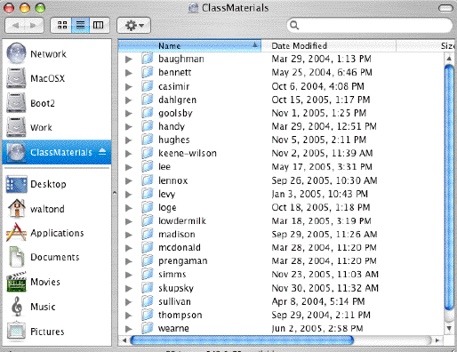Select the madison folder icon
The height and width of the screenshot is (352, 457).
coord(147,234)
